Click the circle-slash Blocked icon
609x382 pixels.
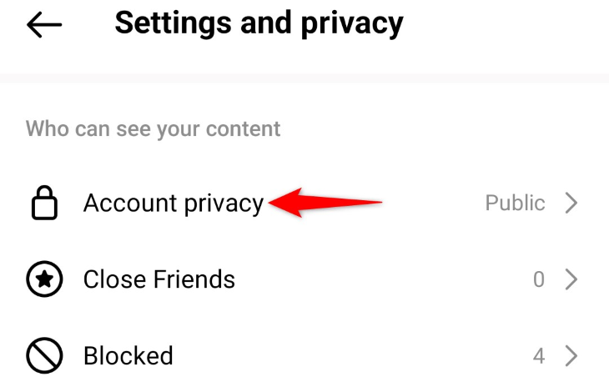[x=44, y=356]
